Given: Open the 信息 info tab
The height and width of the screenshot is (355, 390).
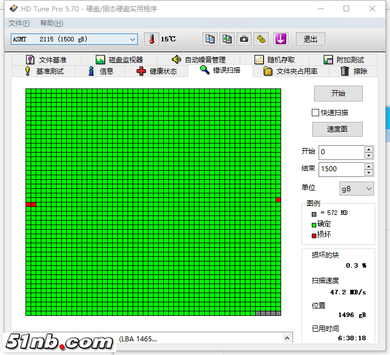Looking at the screenshot, I should [100, 71].
